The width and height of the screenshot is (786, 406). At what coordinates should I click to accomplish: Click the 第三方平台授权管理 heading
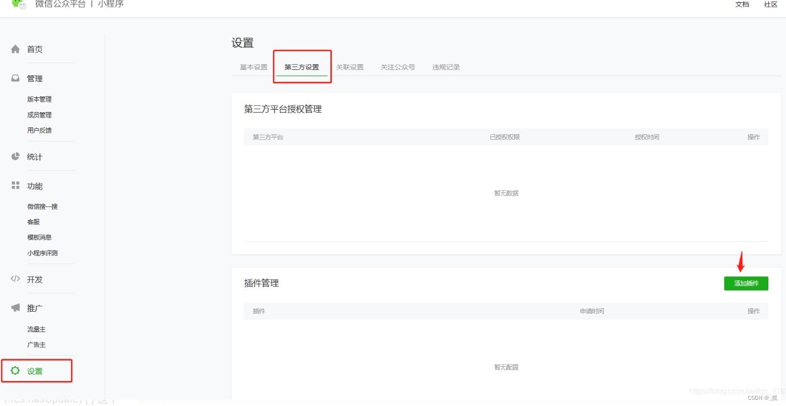(283, 109)
